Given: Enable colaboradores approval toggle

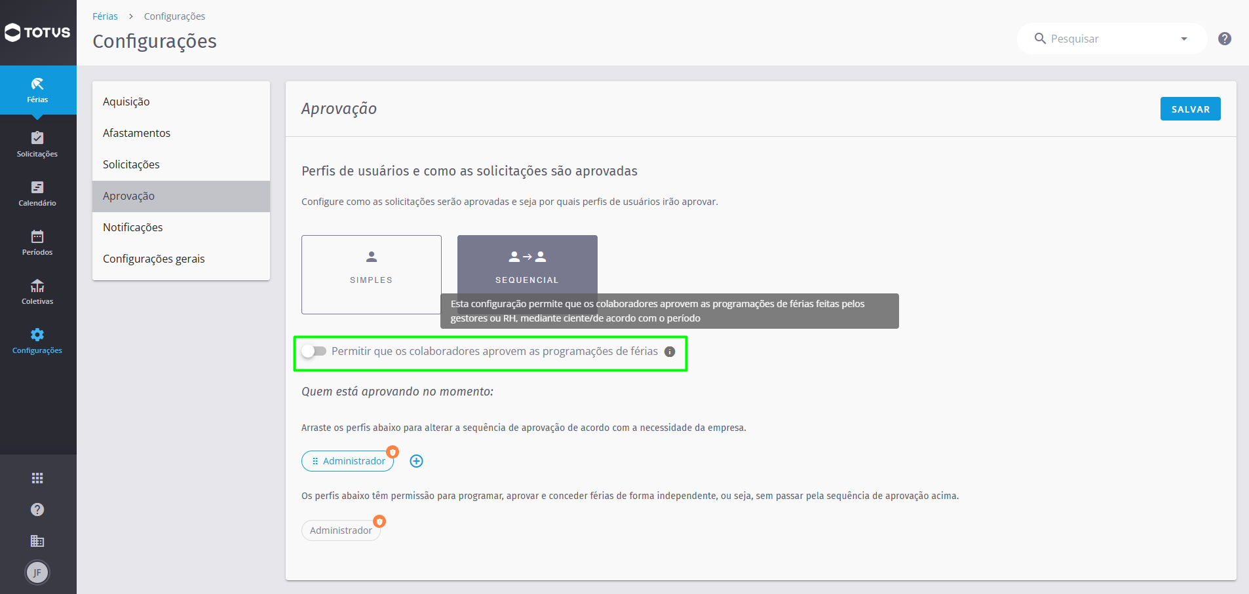Looking at the screenshot, I should pos(314,352).
